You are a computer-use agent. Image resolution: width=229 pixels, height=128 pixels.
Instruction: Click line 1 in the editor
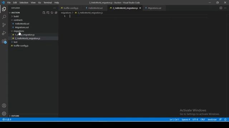138,16
